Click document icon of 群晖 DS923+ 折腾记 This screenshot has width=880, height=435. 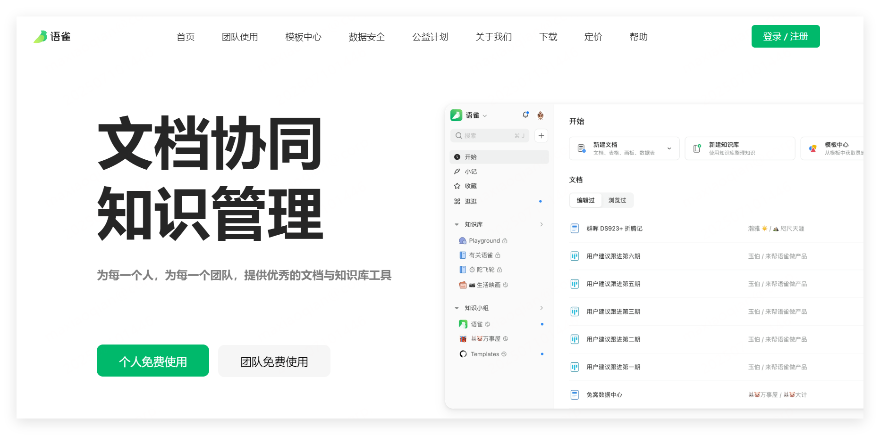point(575,229)
